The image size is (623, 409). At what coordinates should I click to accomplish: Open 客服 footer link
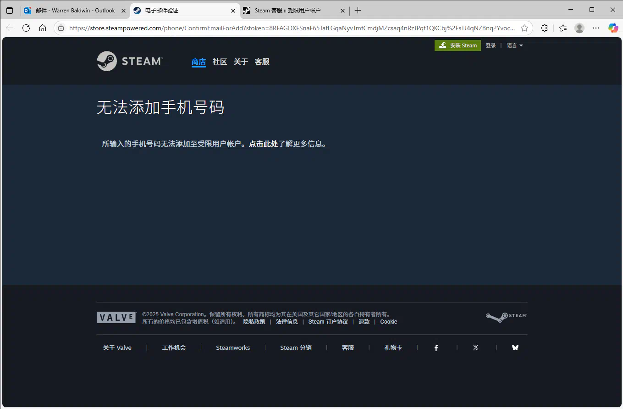348,347
